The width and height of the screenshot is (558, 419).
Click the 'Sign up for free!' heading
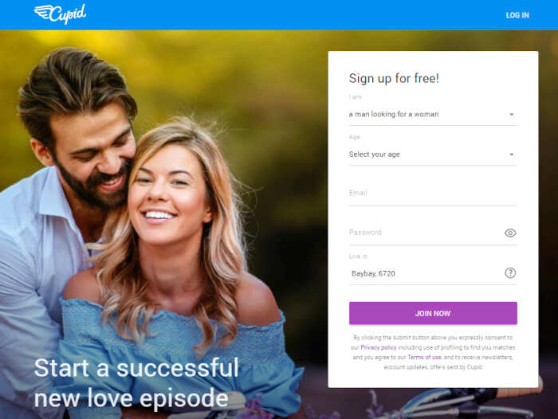[394, 78]
